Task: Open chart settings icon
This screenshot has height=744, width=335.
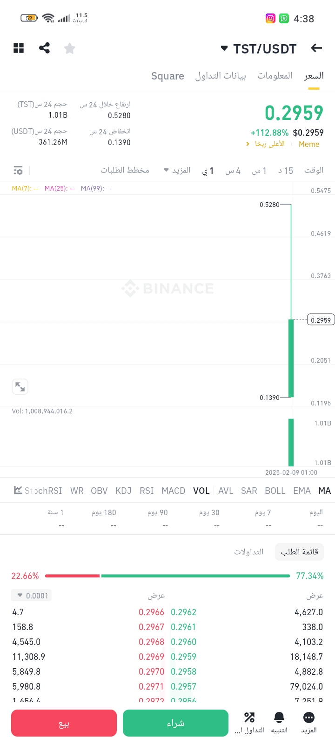Action: [18, 170]
